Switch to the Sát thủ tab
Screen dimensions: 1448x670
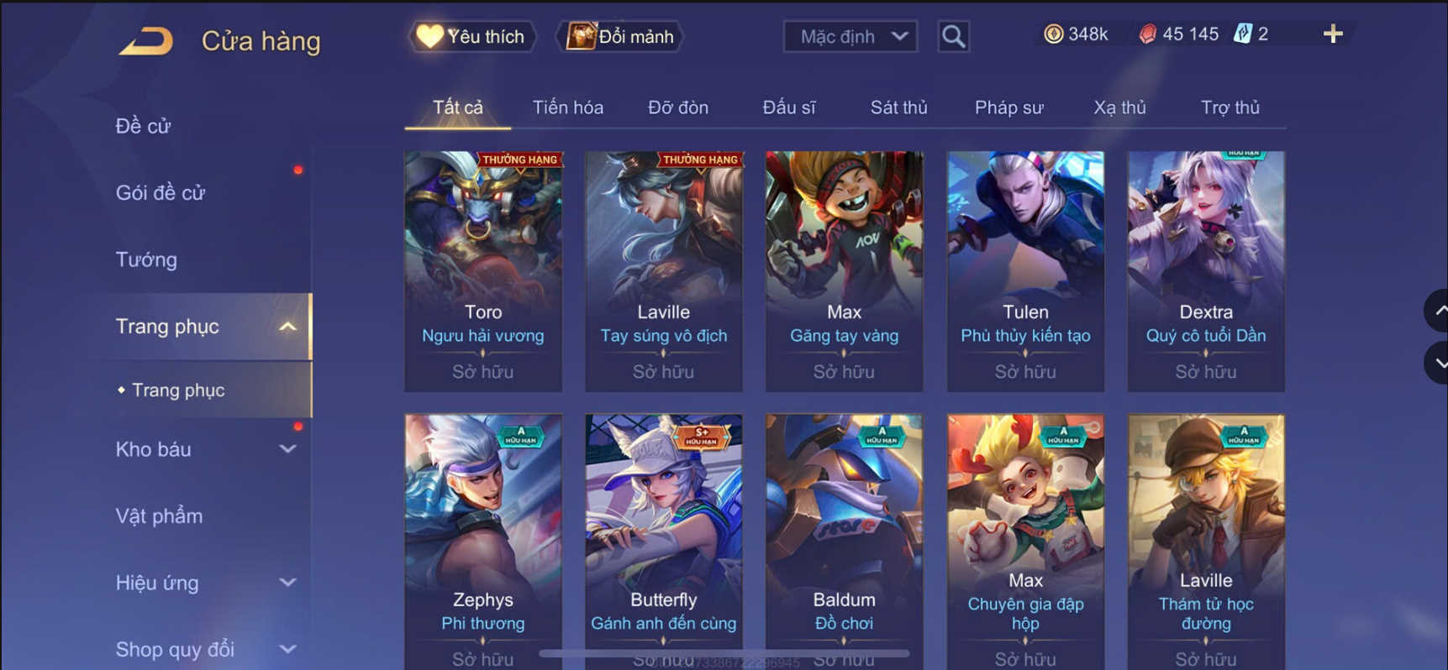[x=898, y=107]
